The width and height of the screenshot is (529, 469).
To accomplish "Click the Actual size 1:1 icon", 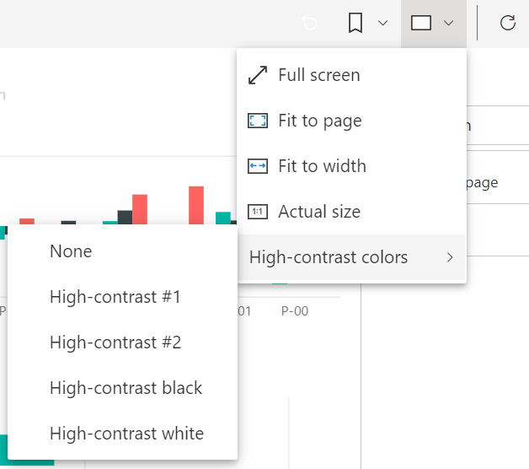I will pyautogui.click(x=258, y=212).
